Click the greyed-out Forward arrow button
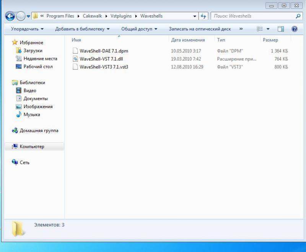306x252 pixels. [x=21, y=16]
